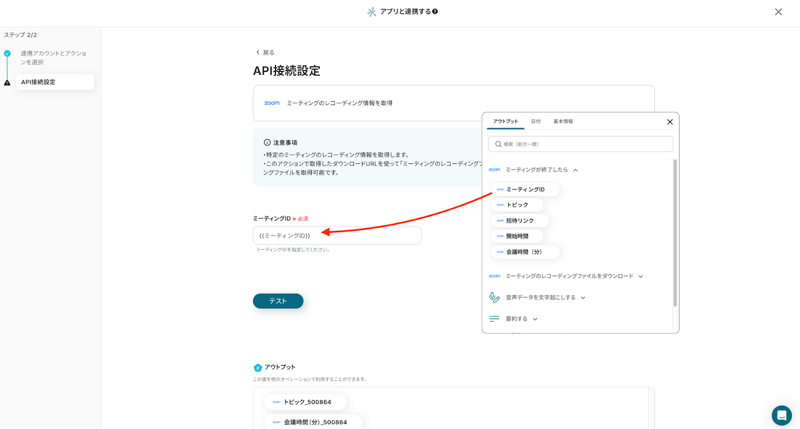Screen dimensions: 800x429
Task: Go back via the 戻る link
Action: coord(265,52)
